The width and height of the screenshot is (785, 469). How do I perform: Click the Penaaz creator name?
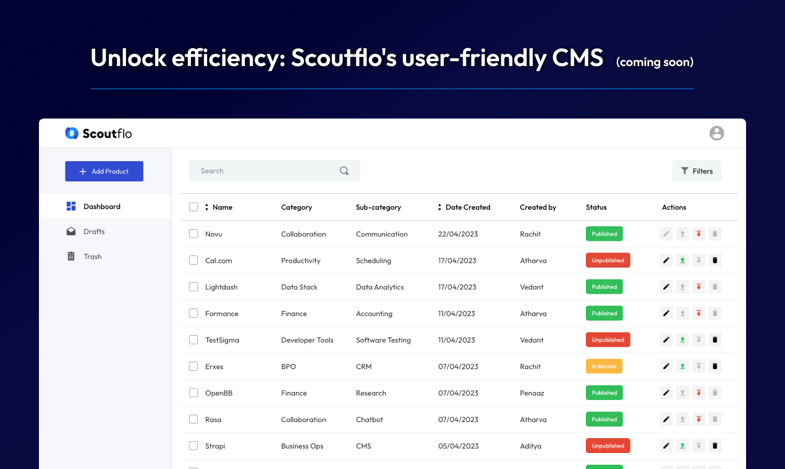pyautogui.click(x=532, y=393)
